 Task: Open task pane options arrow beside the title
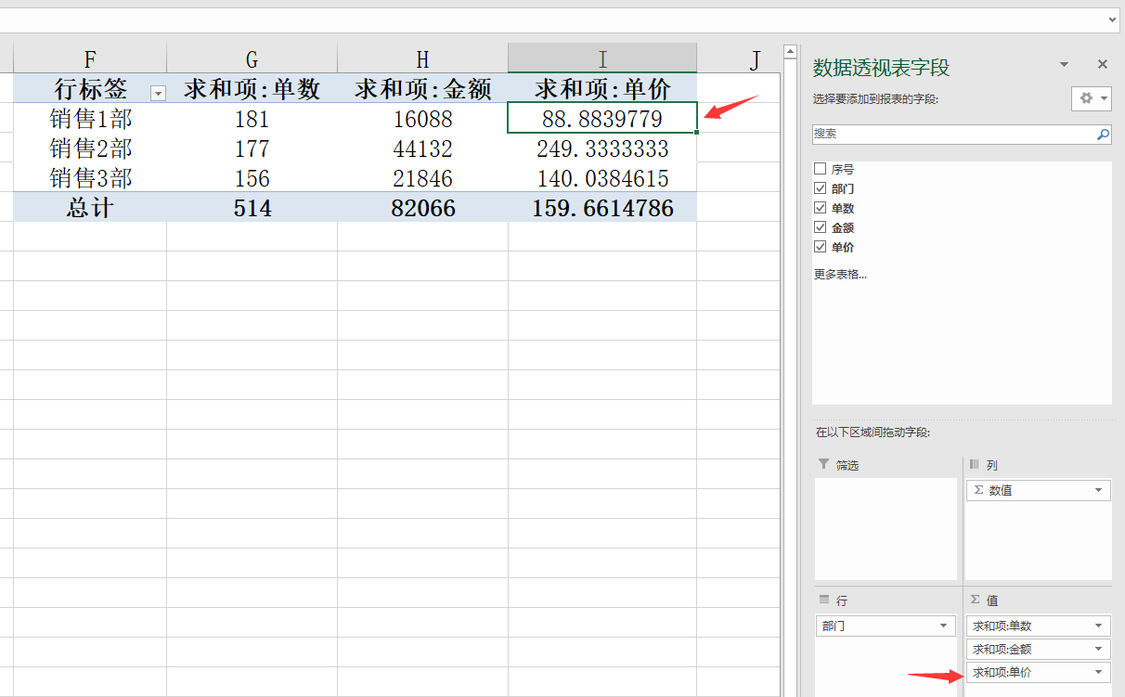(x=1064, y=64)
